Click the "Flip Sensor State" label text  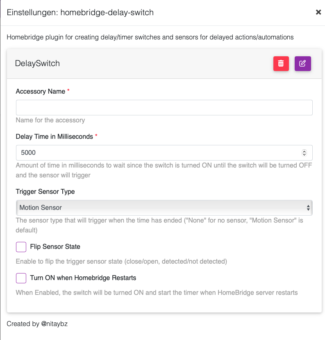tap(55, 247)
